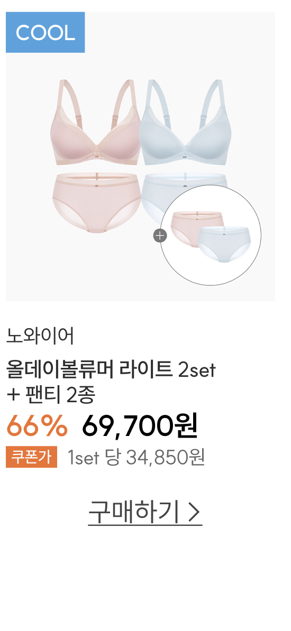Open the 노와이어 brand label
Screen dimensions: 291x631
[x=40, y=337]
